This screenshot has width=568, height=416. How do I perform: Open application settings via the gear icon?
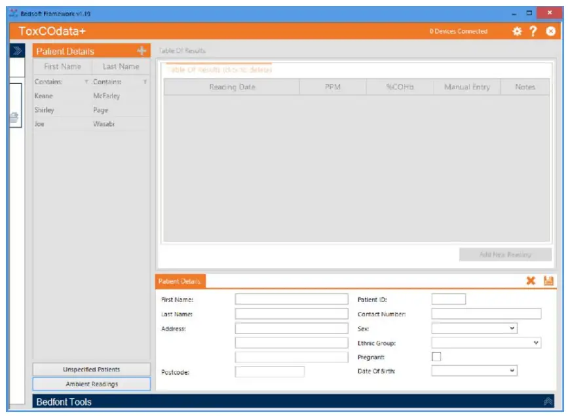[x=518, y=30]
